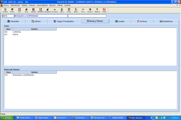Screen dimensions: 181x120
Task: Click the Clientes toolbar icon
Action: pyautogui.click(x=12, y=10)
